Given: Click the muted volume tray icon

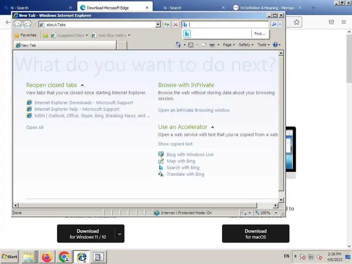Looking at the screenshot, I should 319,256.
